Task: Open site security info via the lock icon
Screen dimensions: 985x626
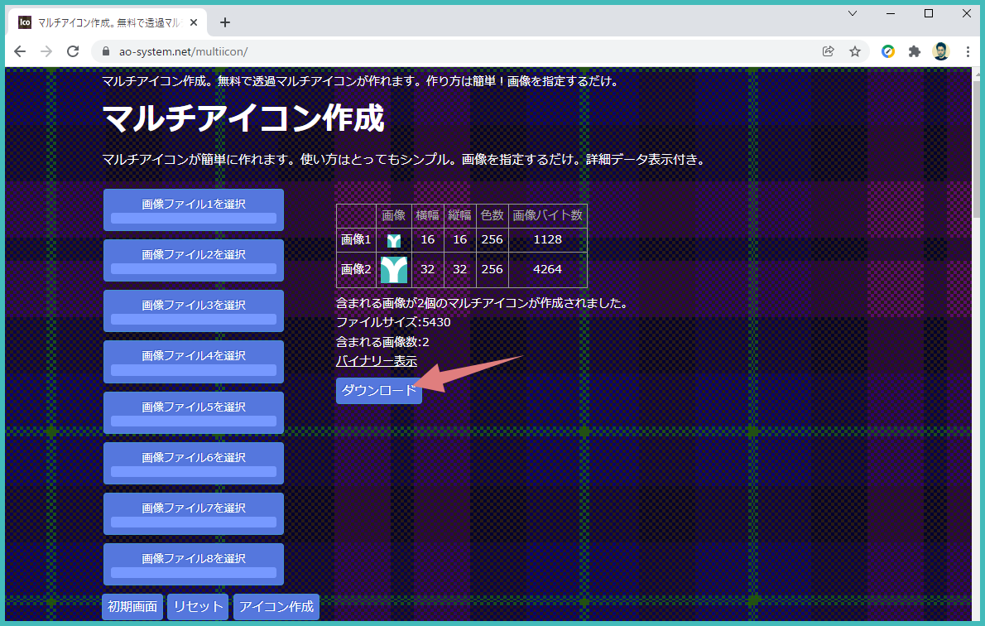Action: pos(104,51)
